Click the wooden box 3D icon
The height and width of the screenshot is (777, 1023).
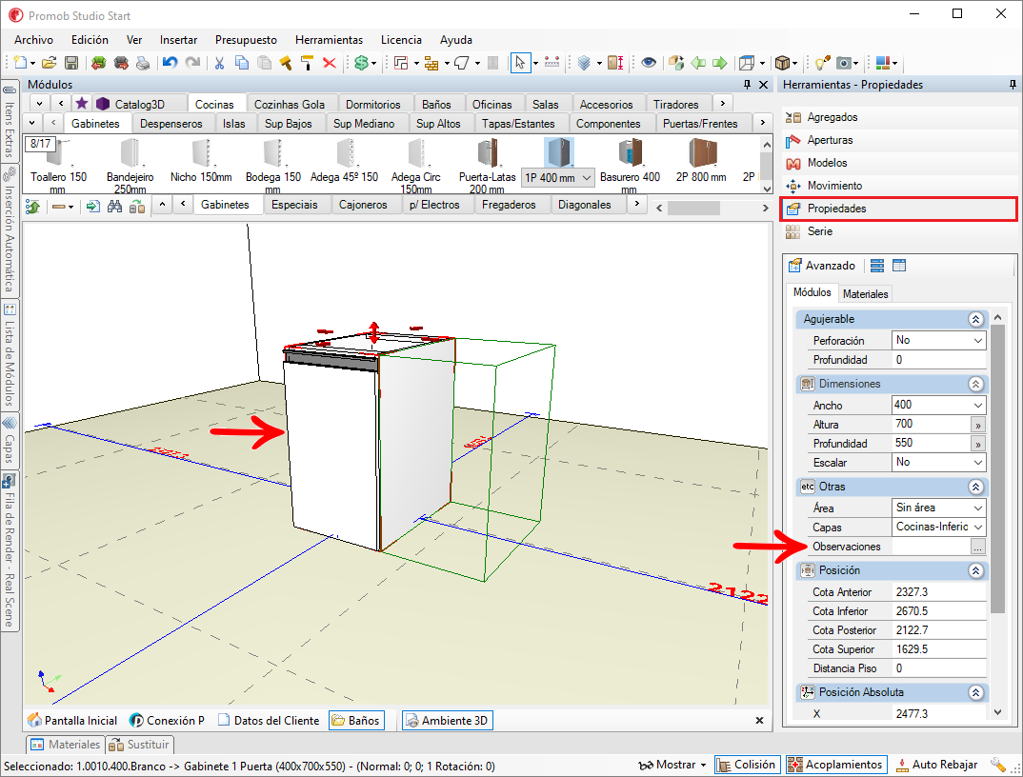point(782,63)
